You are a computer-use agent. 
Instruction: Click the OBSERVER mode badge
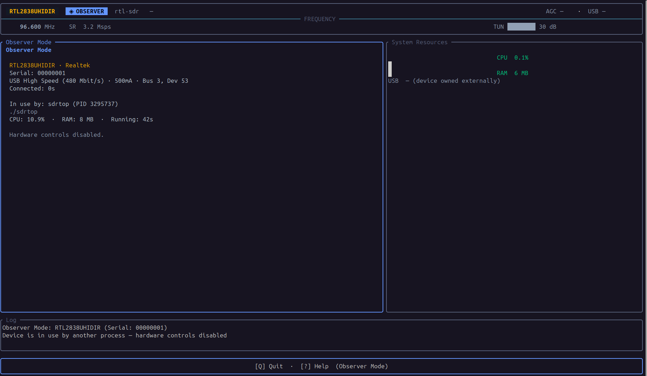click(x=87, y=11)
